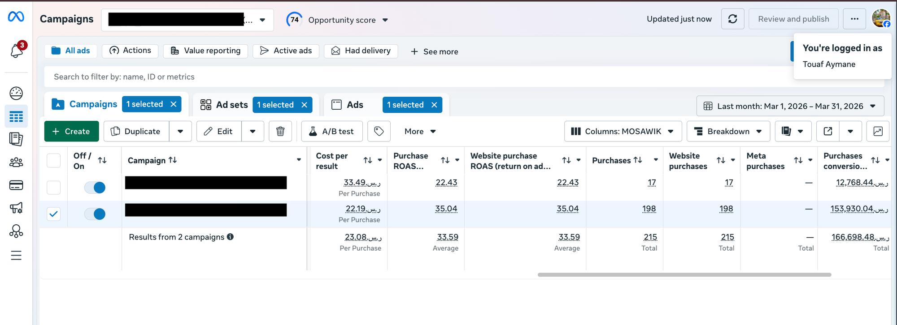Click the green Create button
897x325 pixels.
(x=71, y=131)
